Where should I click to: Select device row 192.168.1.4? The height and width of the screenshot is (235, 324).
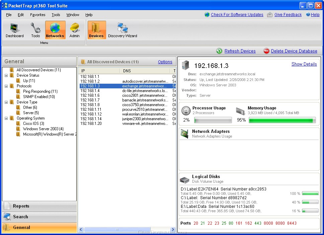(128, 91)
